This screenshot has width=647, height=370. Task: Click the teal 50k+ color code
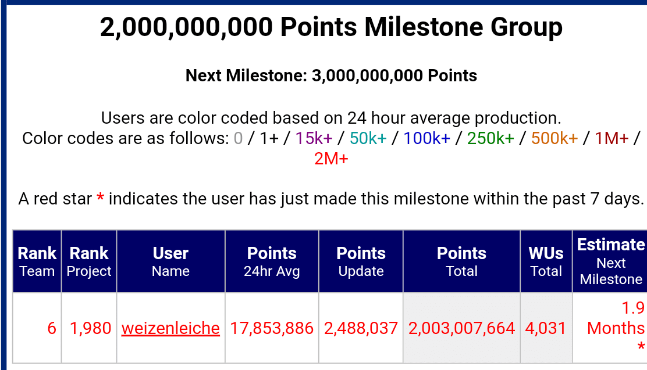click(x=368, y=138)
